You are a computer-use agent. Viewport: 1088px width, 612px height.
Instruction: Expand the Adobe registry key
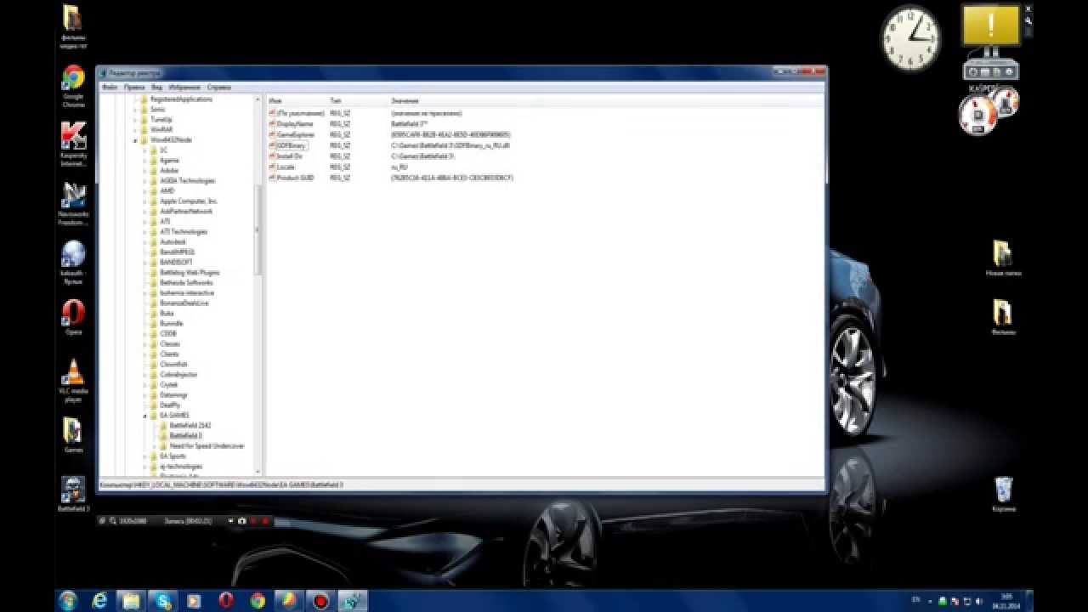point(145,171)
